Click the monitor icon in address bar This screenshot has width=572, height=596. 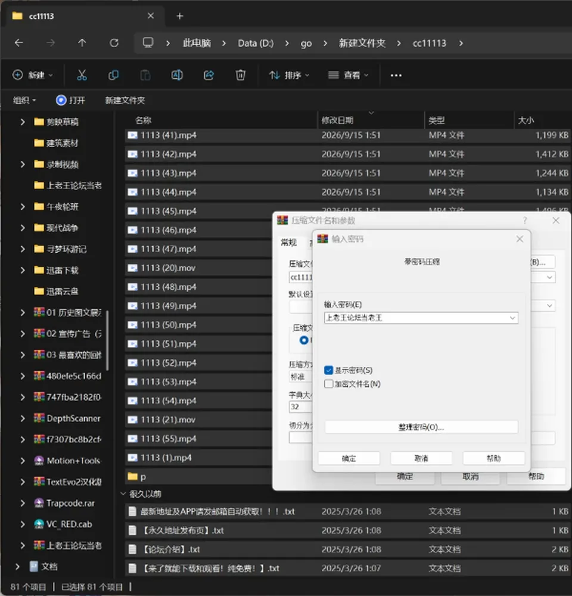point(148,42)
